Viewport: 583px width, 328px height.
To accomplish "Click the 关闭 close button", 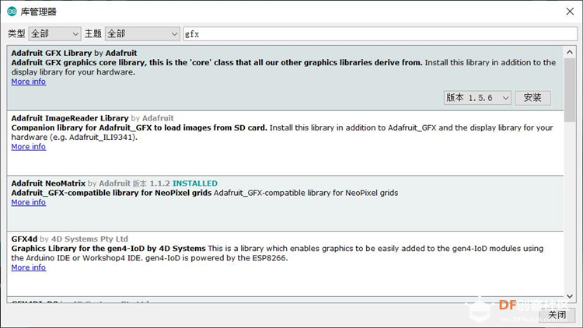I will (x=557, y=315).
